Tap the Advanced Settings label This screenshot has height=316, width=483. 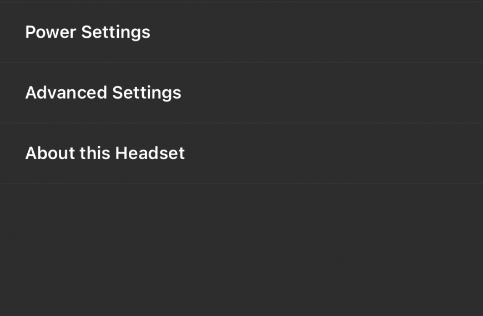pos(103,93)
